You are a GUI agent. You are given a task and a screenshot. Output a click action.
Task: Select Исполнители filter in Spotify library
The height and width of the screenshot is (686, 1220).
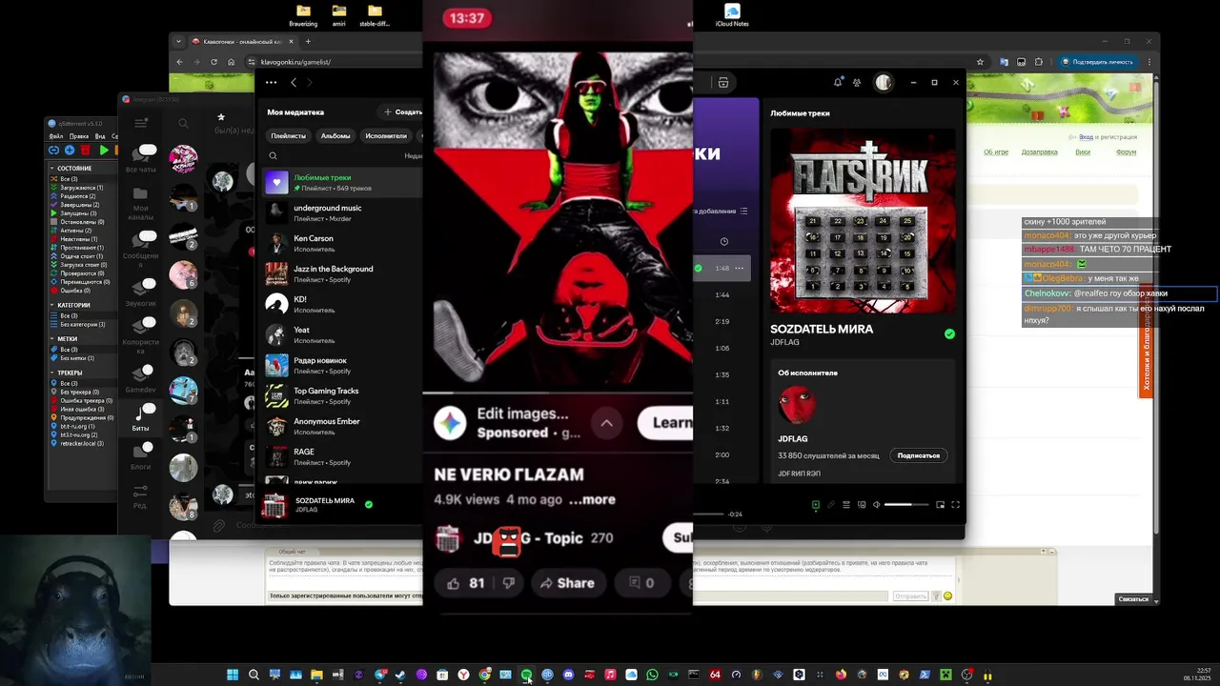point(386,135)
